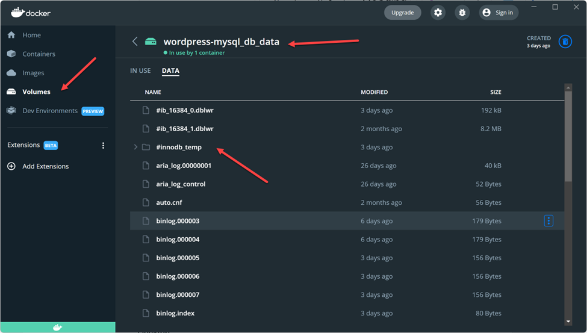Open the Extensions three-dot menu
Viewport: 587px width, 333px height.
coord(103,146)
